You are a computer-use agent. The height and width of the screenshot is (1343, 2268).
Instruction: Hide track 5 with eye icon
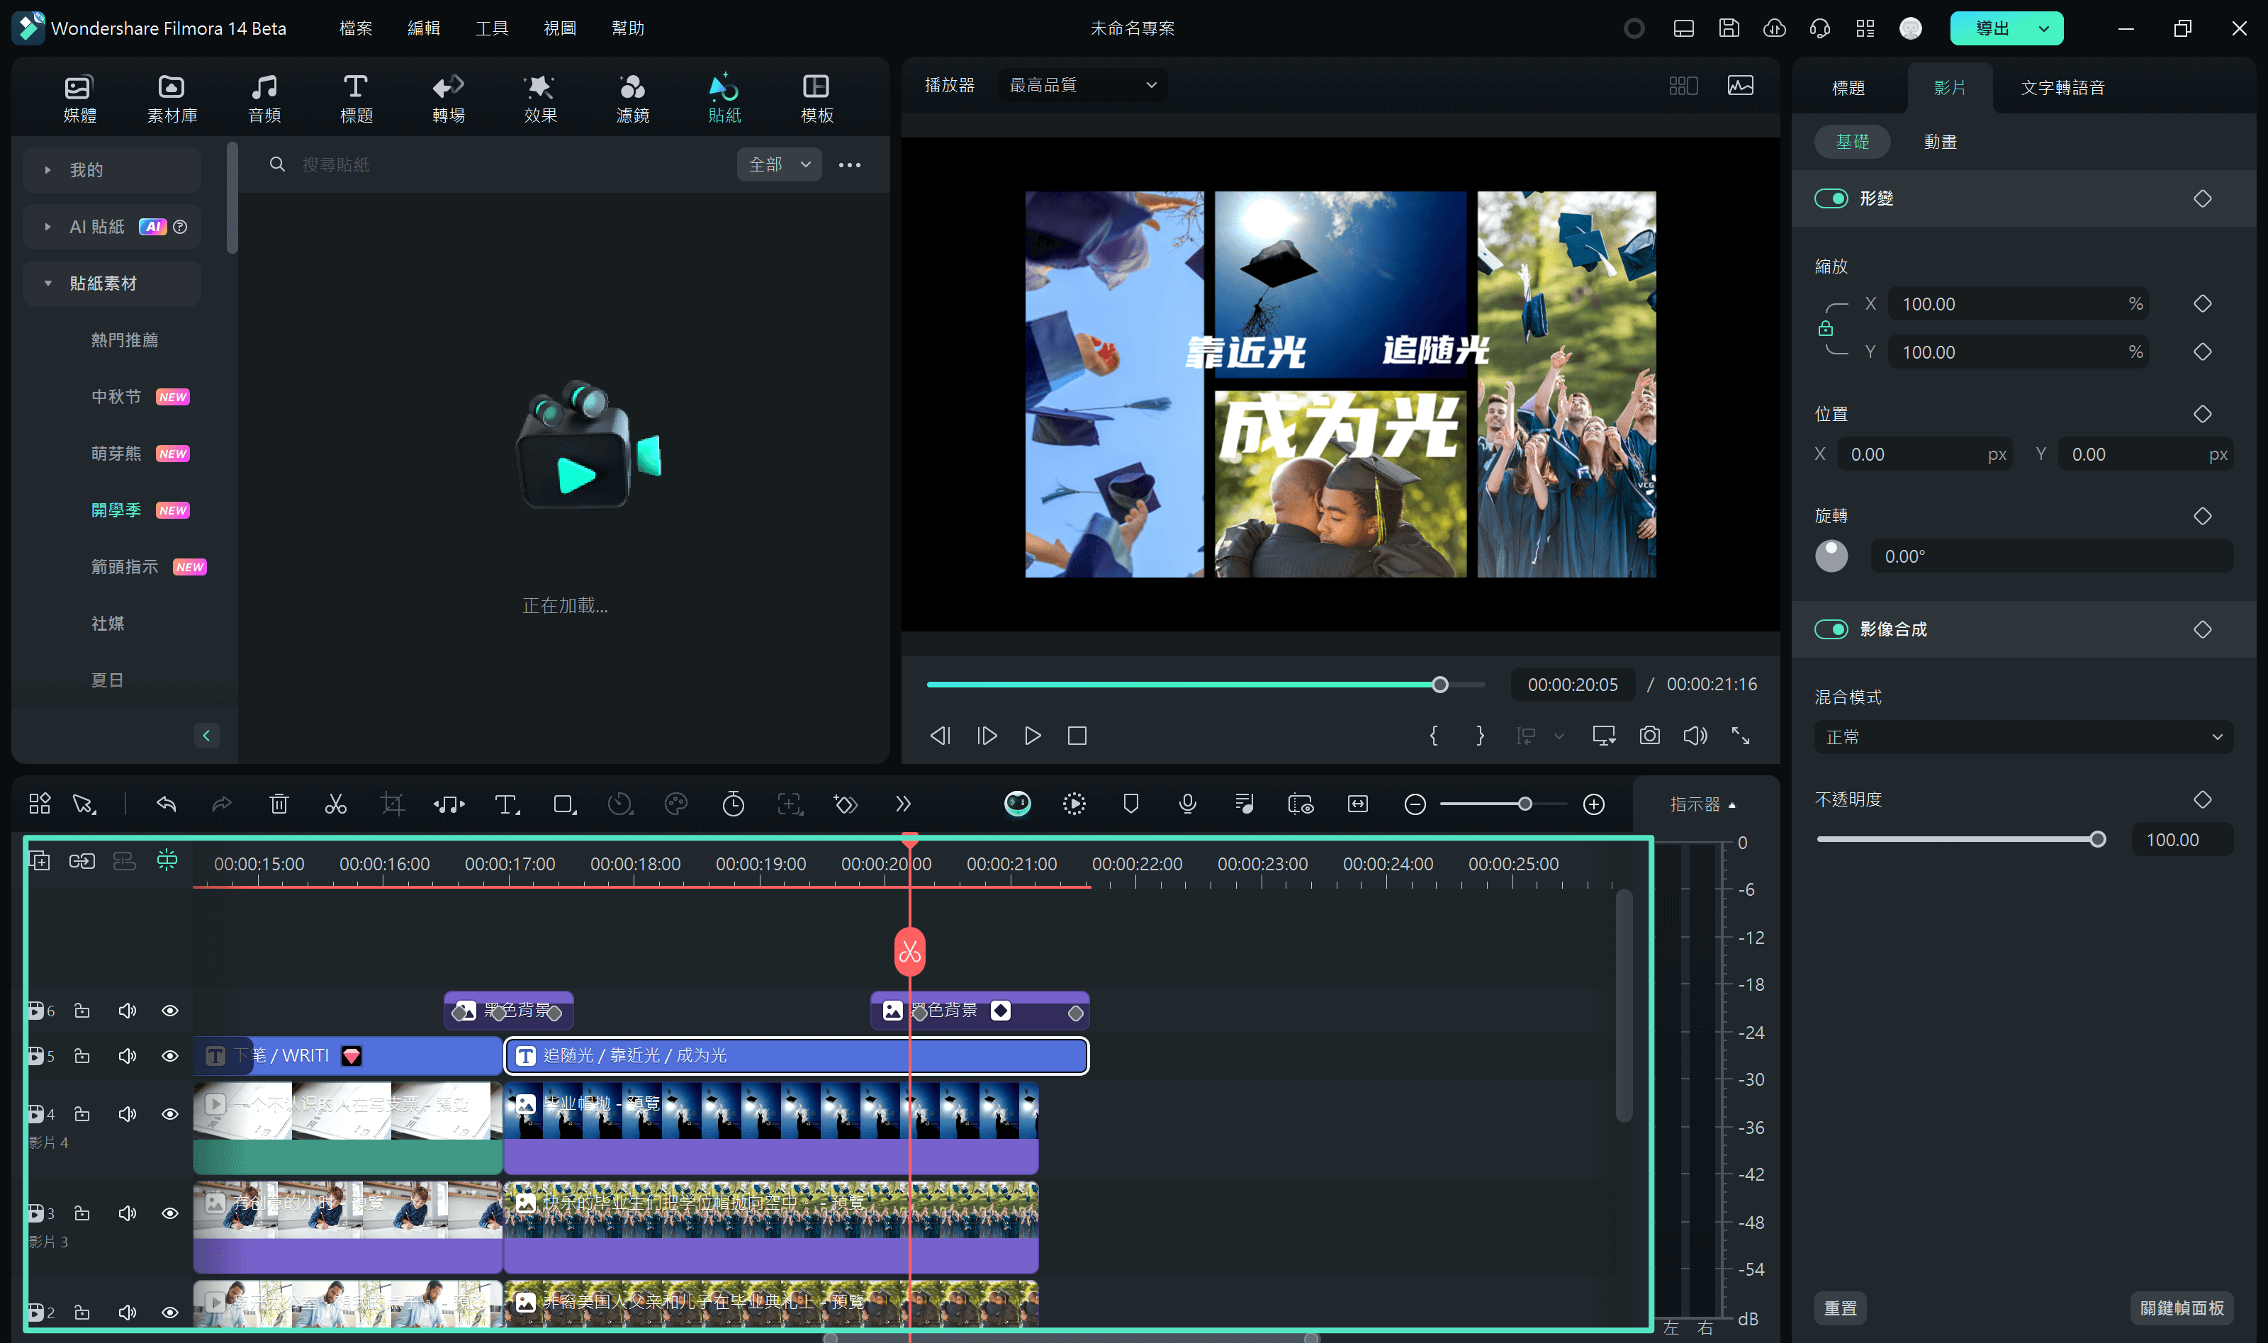(169, 1056)
